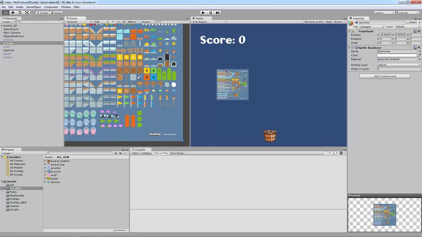Open the Tag dropdown showing Untagged
This screenshot has width=422, height=237.
[x=372, y=27]
